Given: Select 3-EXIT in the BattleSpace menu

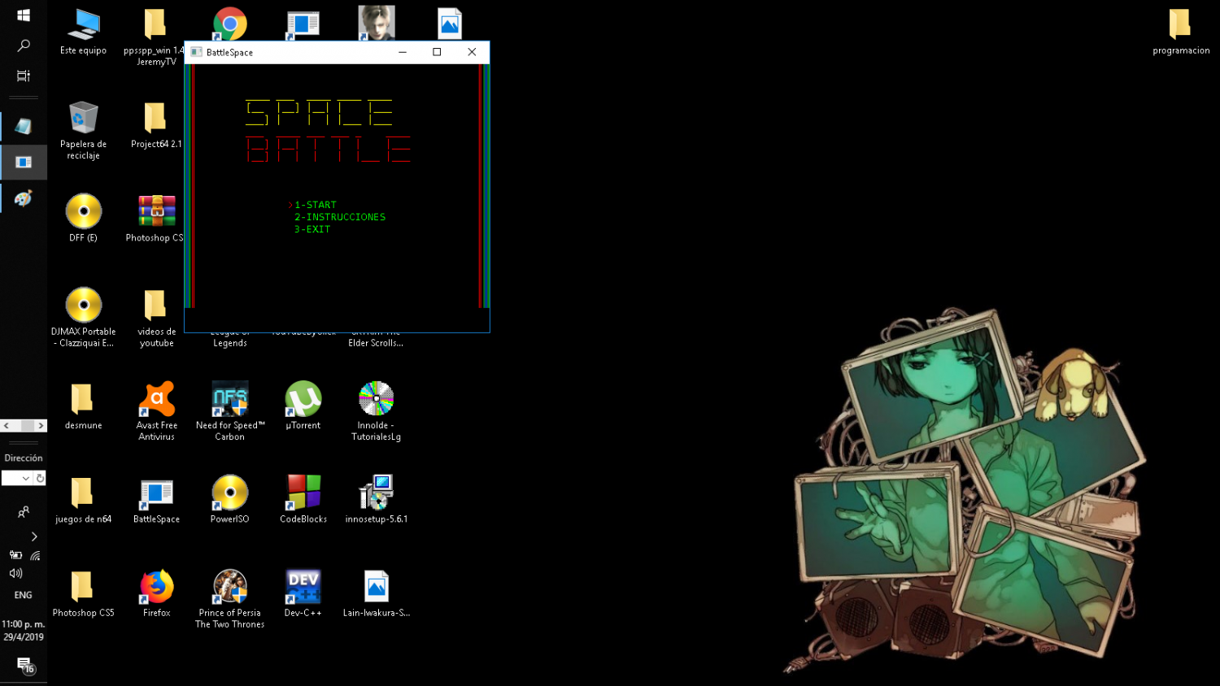Looking at the screenshot, I should click(312, 229).
